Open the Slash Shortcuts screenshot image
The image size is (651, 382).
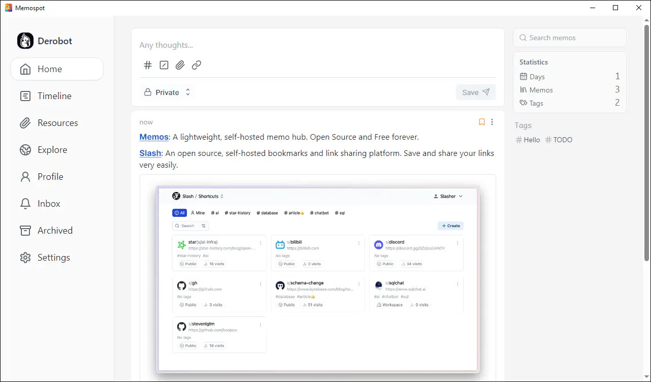318,278
